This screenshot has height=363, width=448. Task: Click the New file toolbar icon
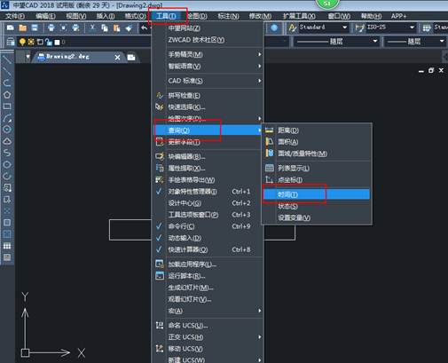[11, 28]
